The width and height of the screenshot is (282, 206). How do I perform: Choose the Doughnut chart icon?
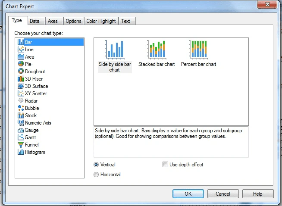pyautogui.click(x=21, y=72)
